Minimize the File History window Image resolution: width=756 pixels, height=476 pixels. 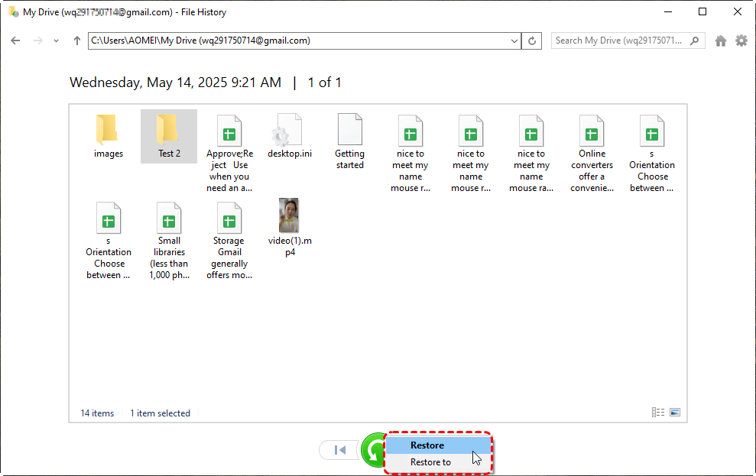668,11
